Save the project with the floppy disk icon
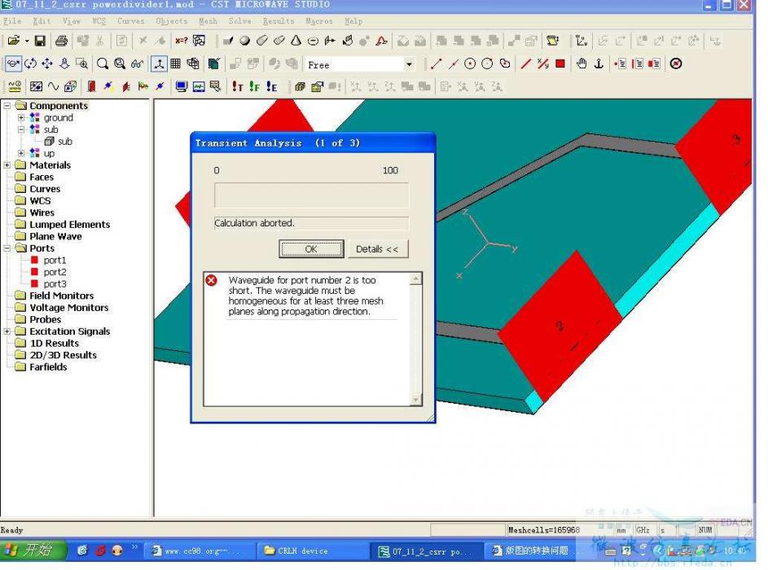The image size is (768, 570). coord(40,41)
